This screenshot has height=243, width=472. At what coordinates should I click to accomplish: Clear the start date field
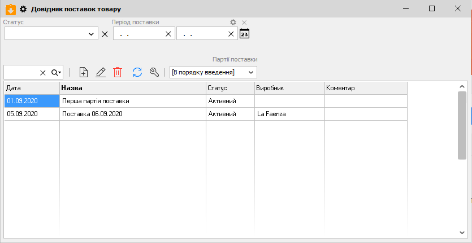pos(168,34)
